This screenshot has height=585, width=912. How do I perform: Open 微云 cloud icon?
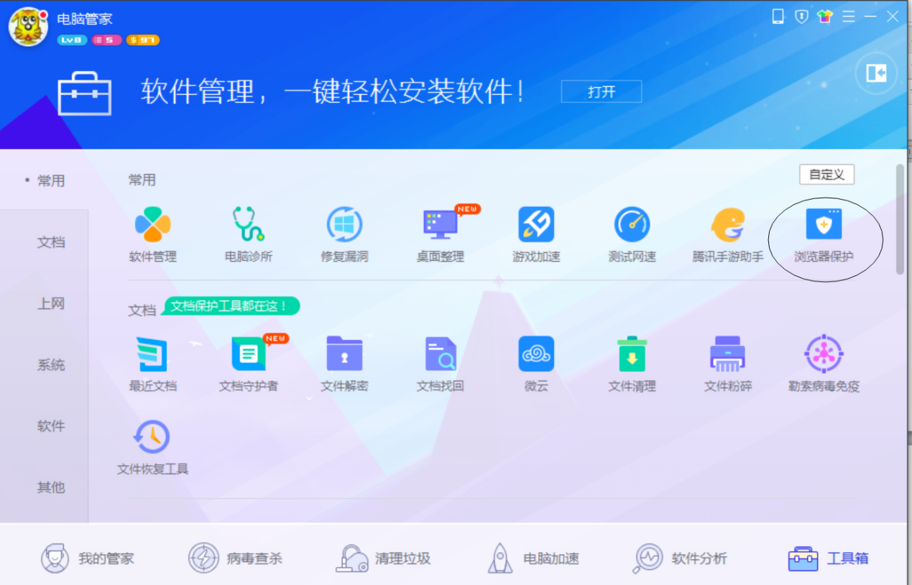click(536, 354)
